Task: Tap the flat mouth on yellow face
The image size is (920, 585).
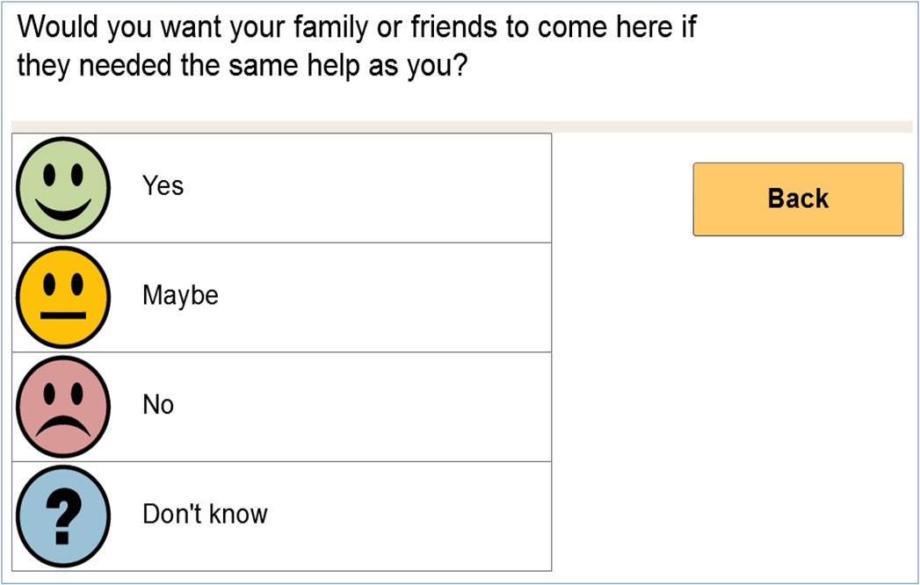Action: pyautogui.click(x=62, y=315)
